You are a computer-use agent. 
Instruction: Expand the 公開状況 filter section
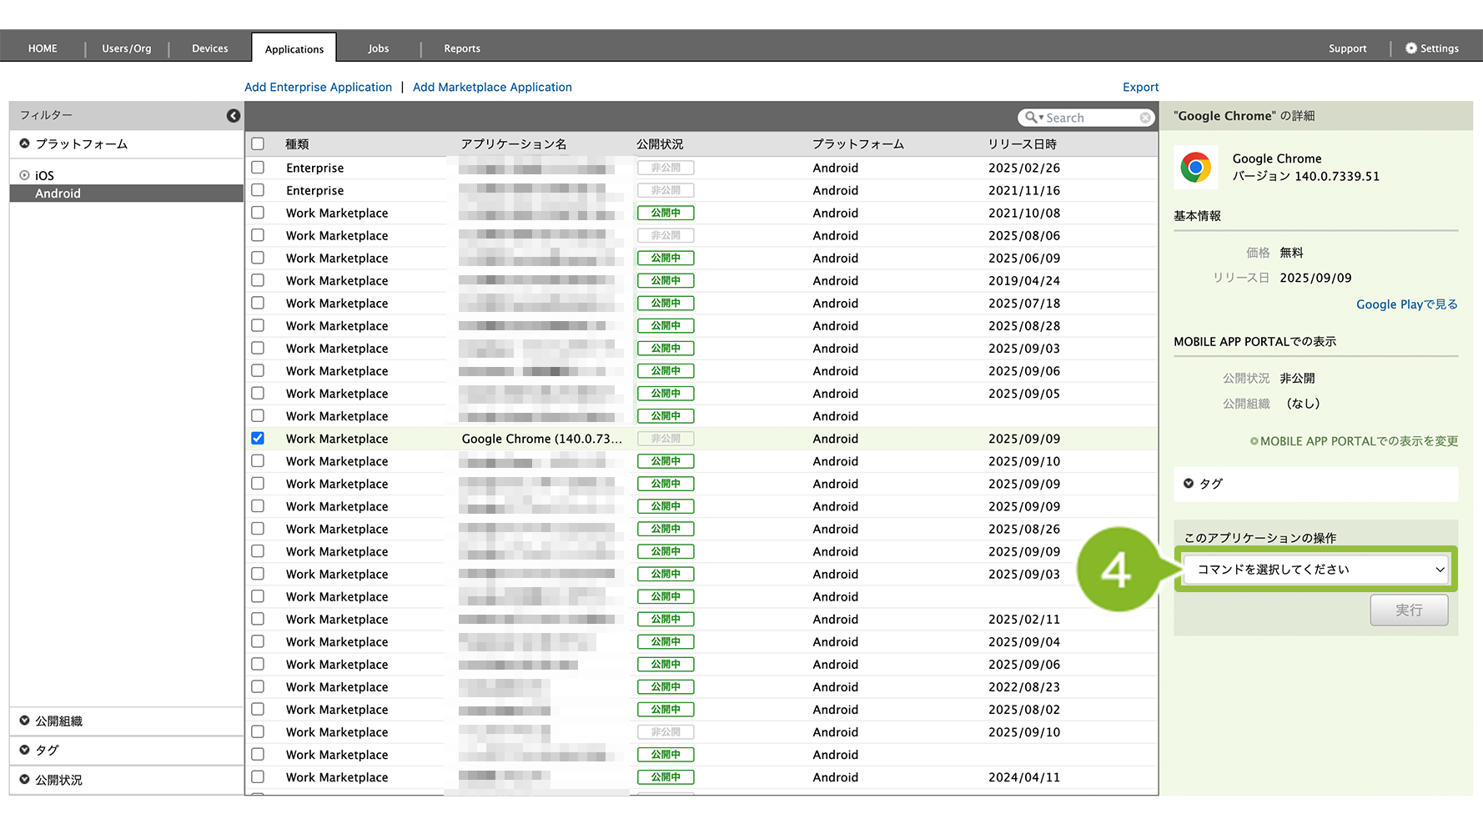pyautogui.click(x=25, y=780)
